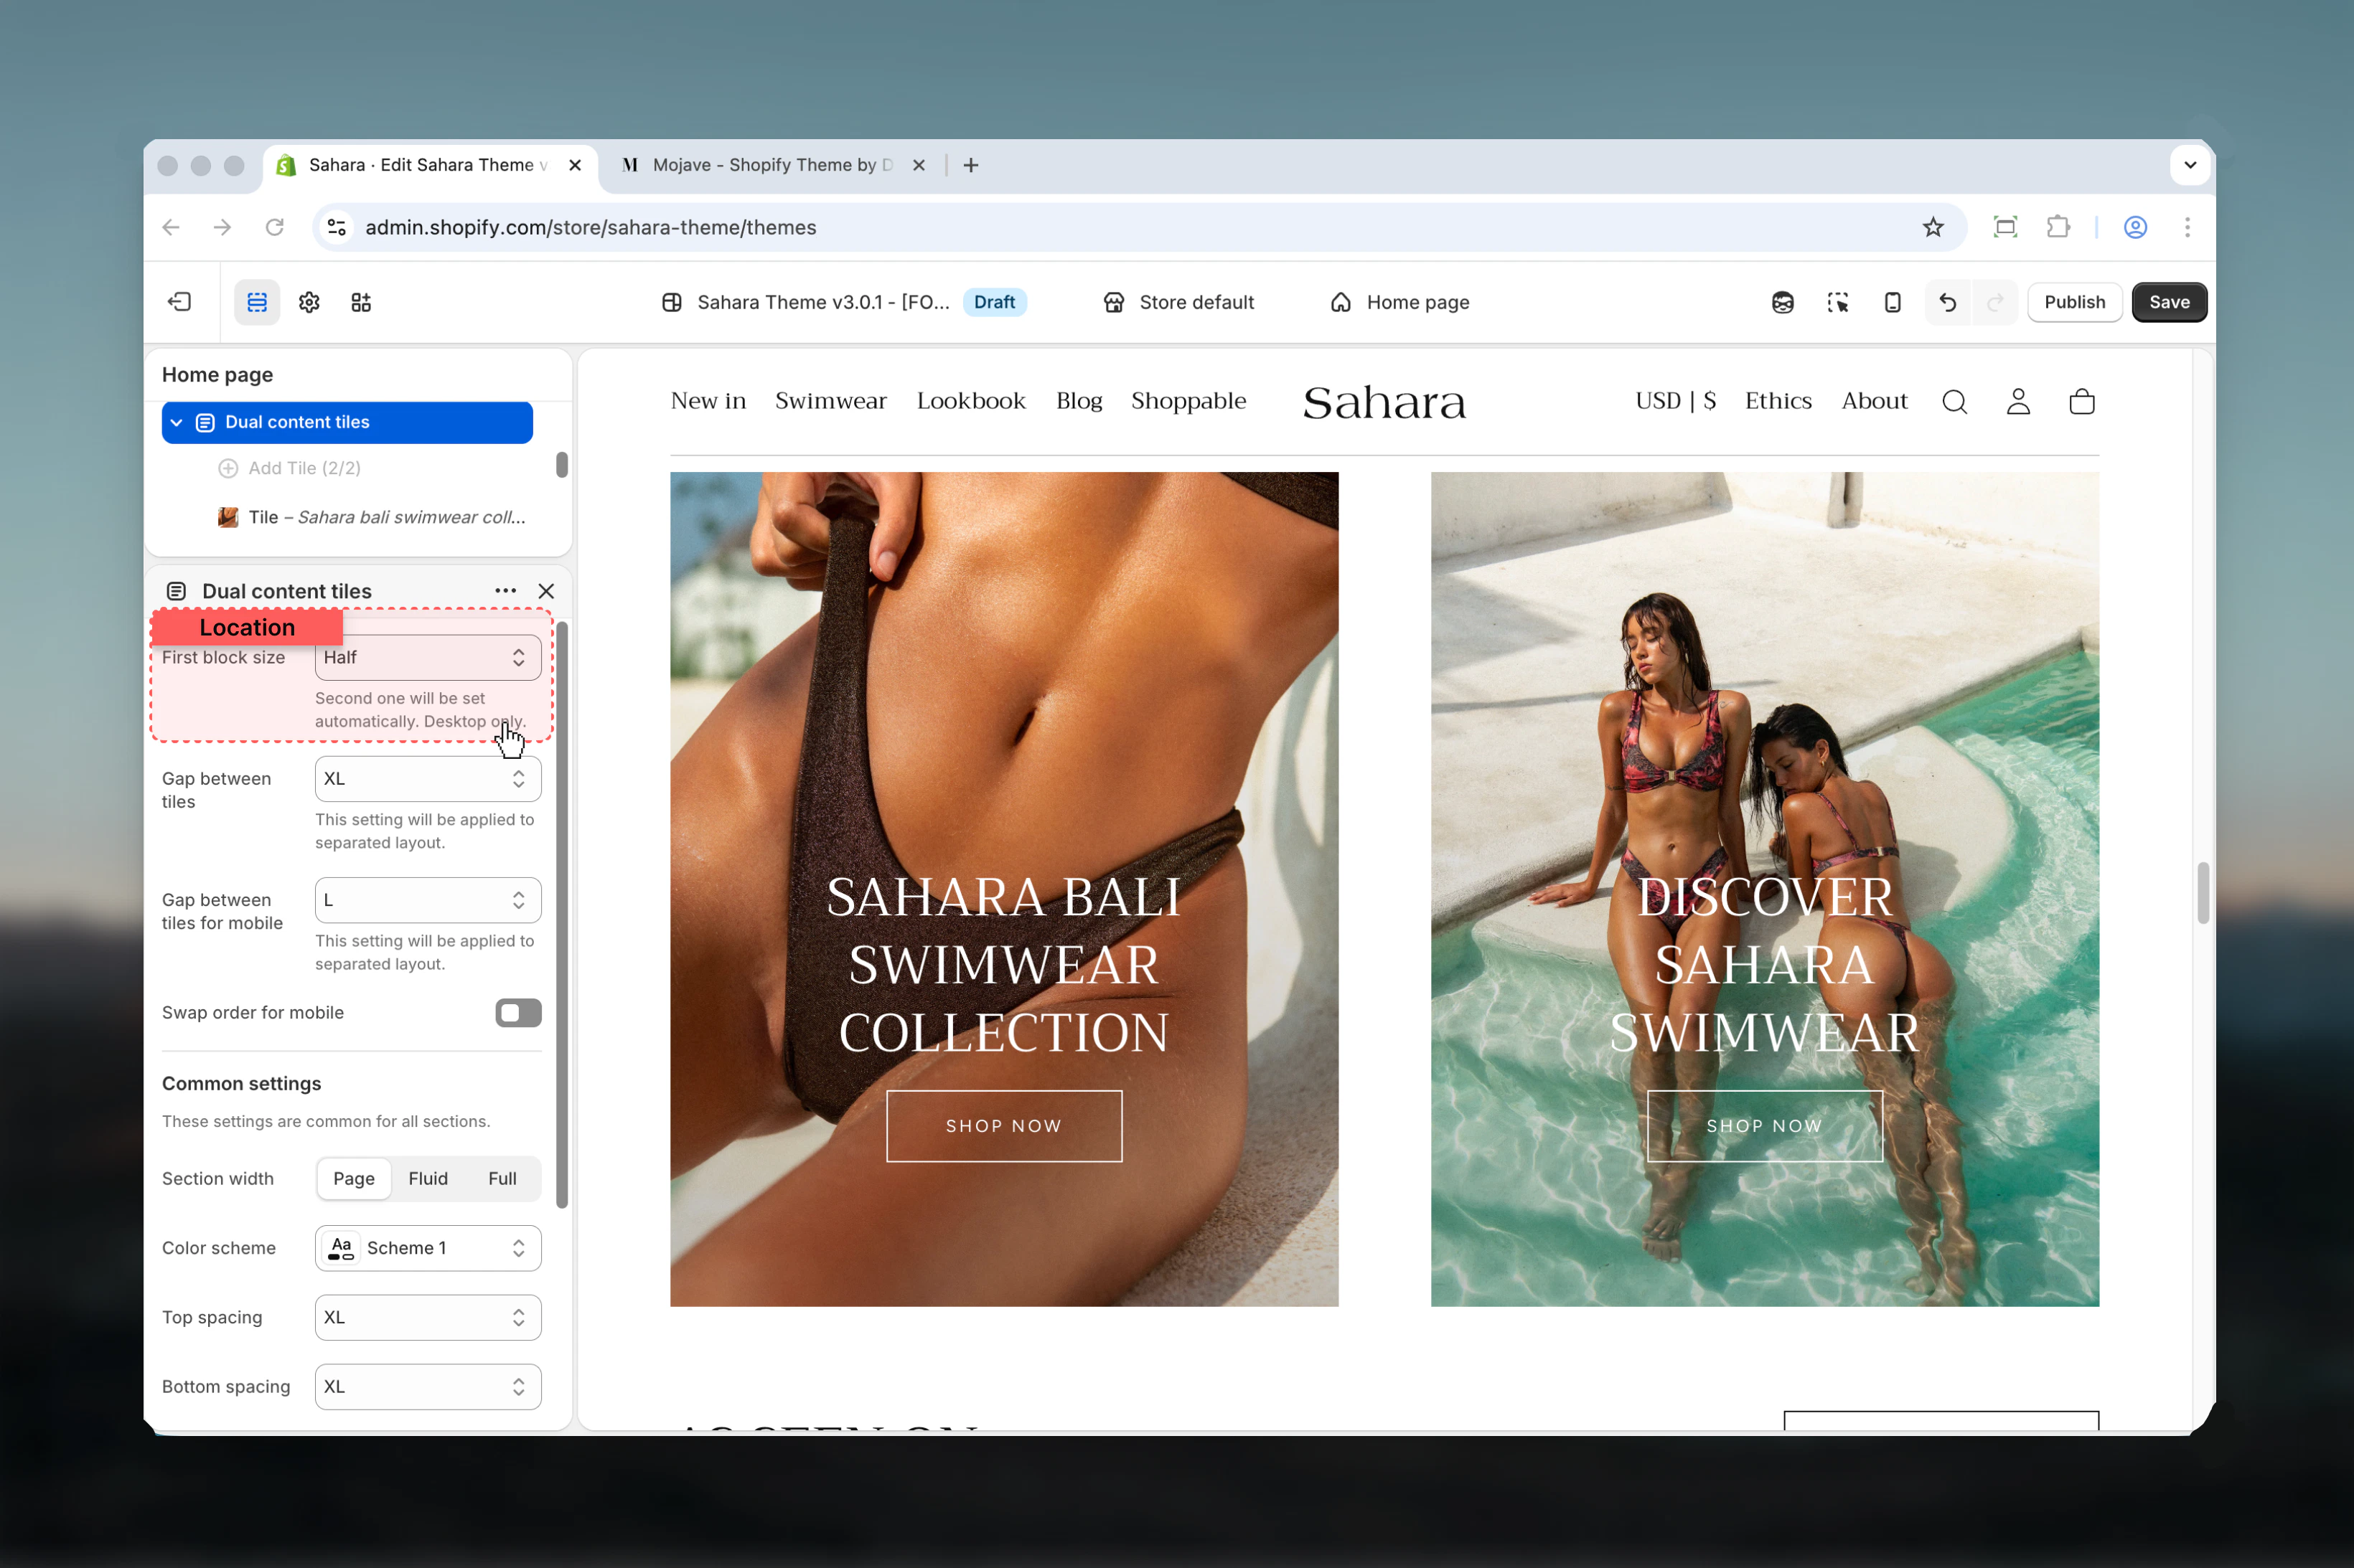Open the Swimwear storefront menu
This screenshot has height=1568, width=2354.
[x=830, y=401]
